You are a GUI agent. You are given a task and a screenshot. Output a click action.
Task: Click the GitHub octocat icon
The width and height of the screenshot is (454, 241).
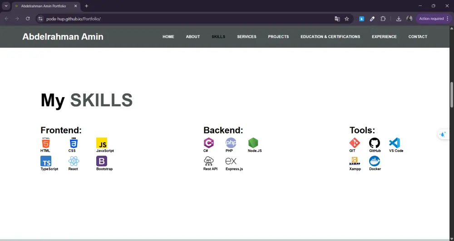click(375, 143)
